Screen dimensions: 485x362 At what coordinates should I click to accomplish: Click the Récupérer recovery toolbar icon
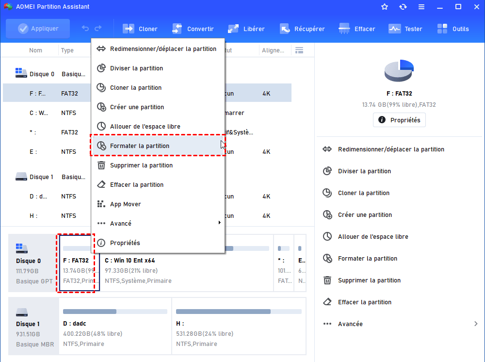(x=284, y=29)
